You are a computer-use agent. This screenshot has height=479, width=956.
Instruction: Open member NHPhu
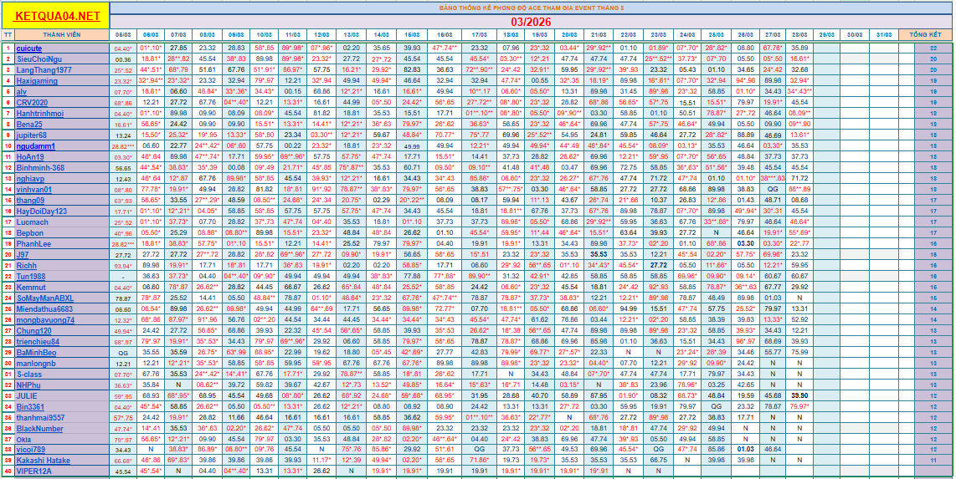(x=28, y=385)
